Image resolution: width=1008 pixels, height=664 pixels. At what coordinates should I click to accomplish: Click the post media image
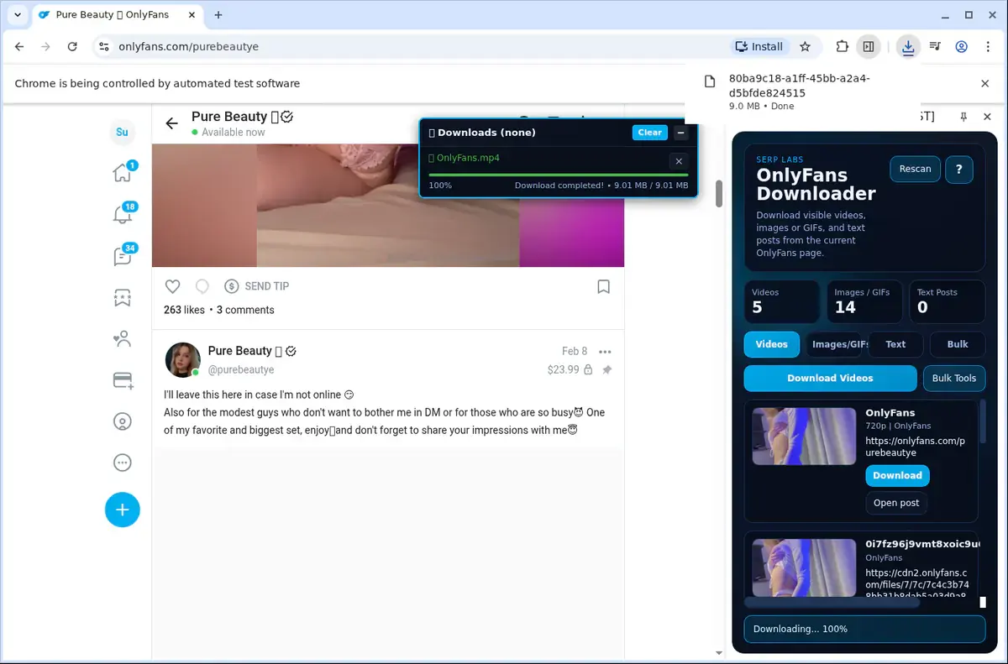388,205
